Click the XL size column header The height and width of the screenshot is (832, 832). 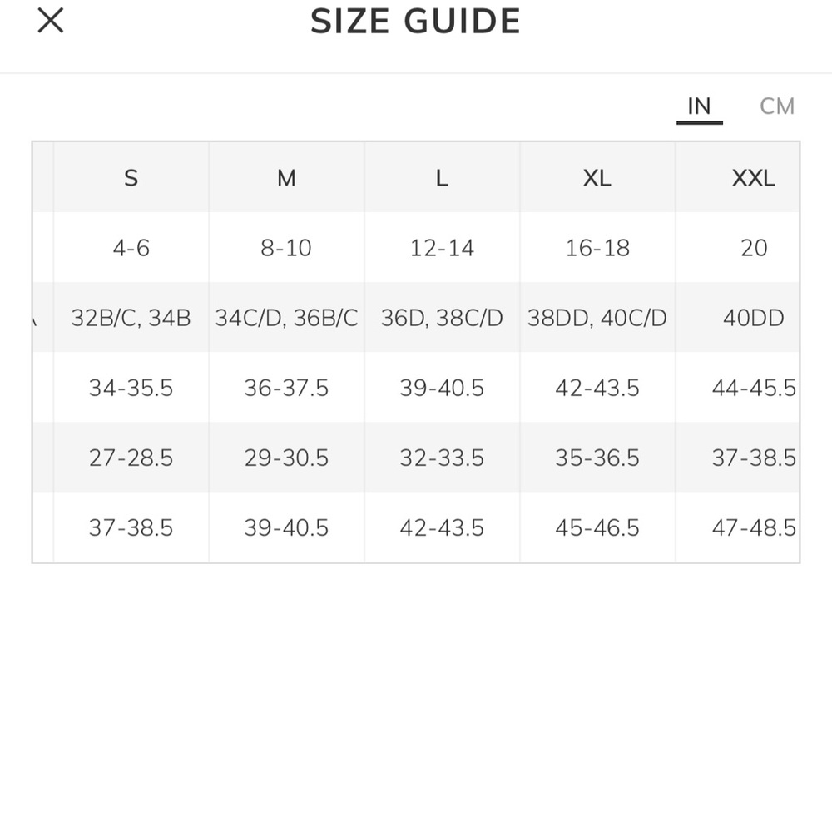tap(597, 178)
